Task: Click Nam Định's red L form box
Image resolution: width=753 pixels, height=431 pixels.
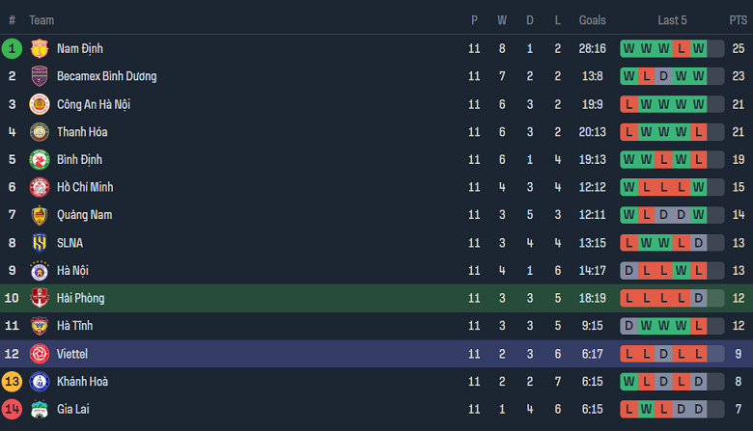Action: (x=682, y=48)
